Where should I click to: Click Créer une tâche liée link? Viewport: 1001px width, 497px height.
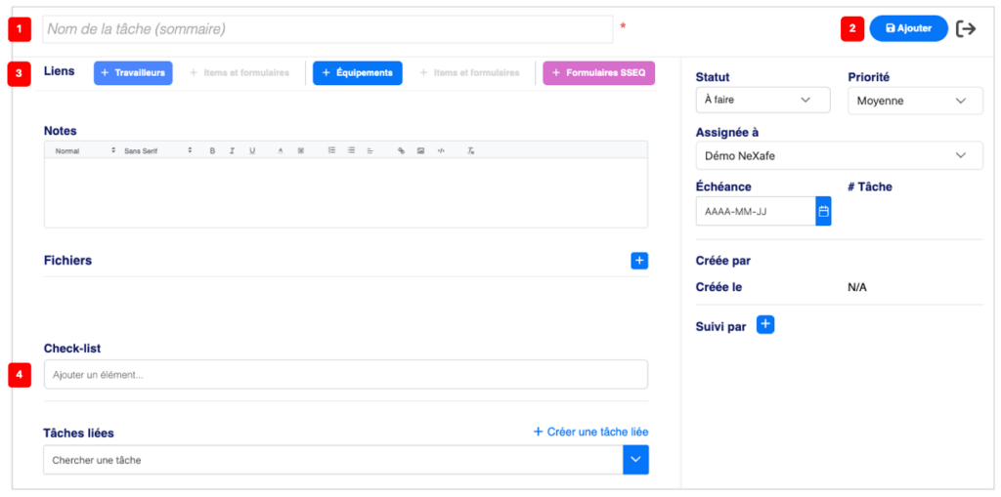[x=591, y=432]
